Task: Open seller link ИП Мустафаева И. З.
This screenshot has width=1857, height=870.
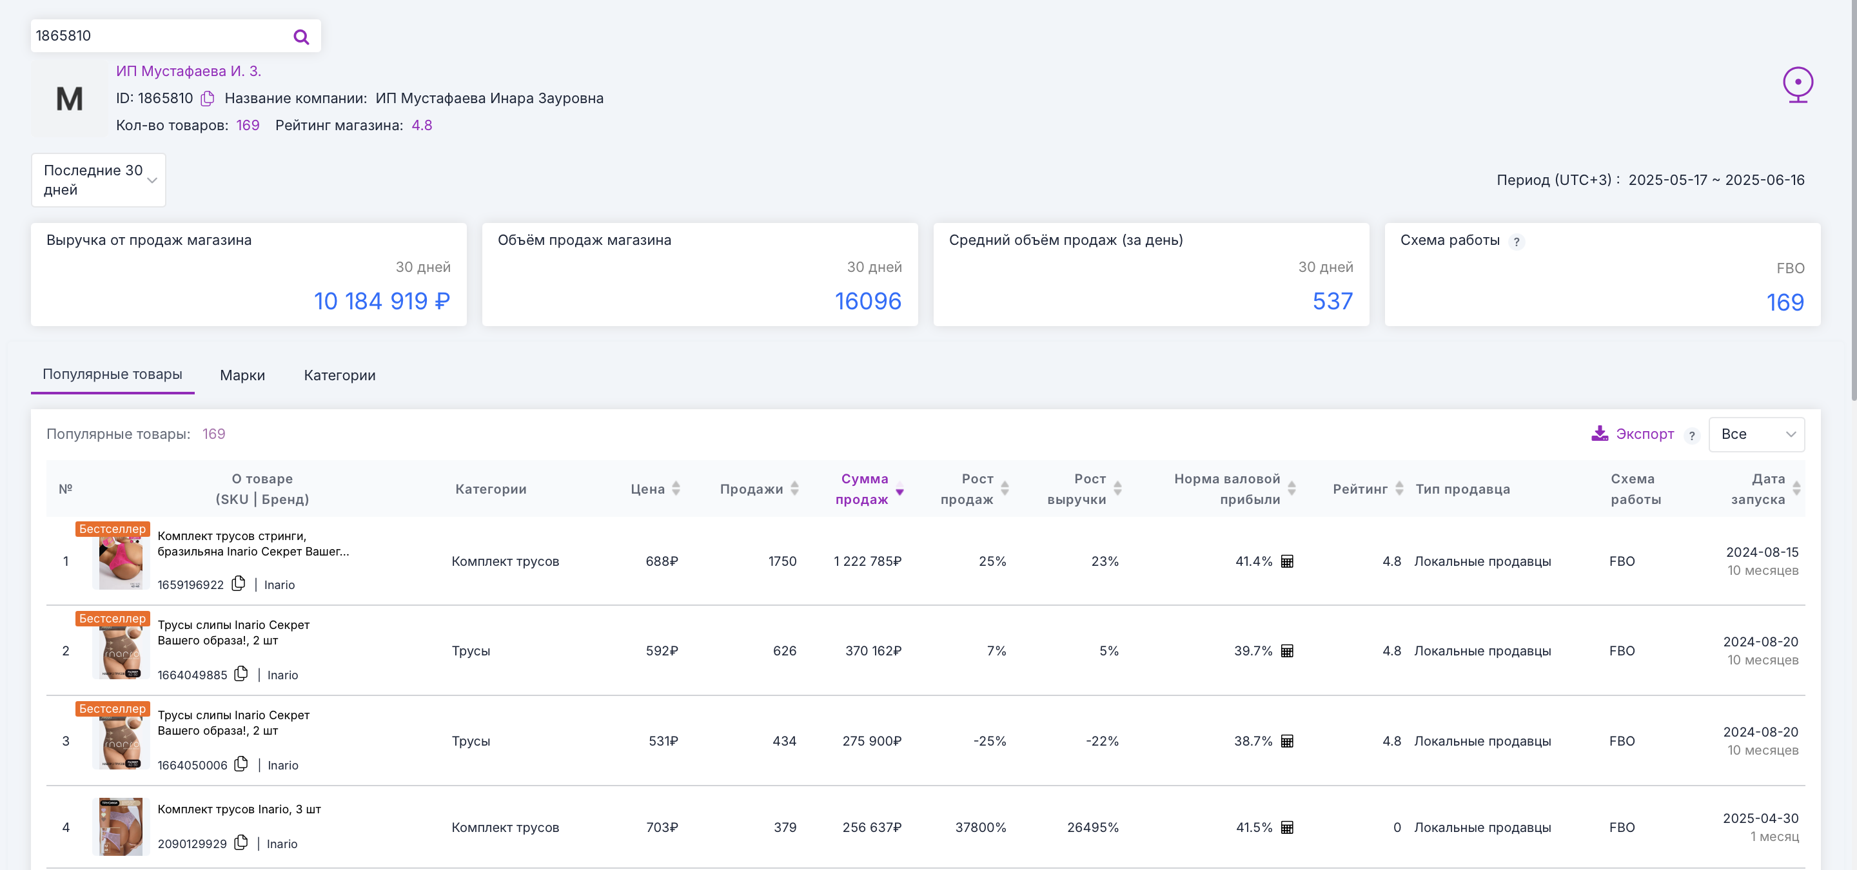Action: point(189,72)
